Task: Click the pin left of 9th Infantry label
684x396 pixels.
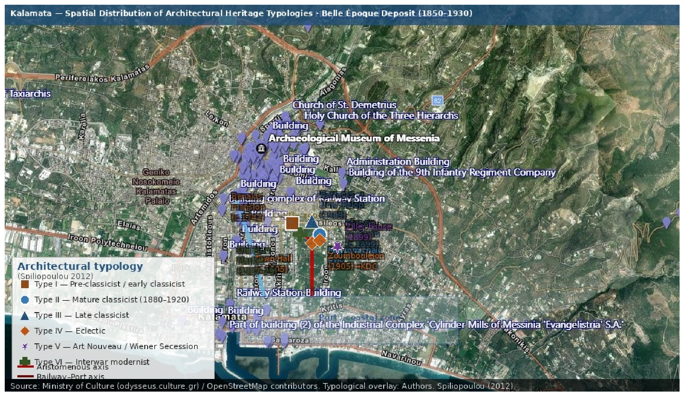Action: pyautogui.click(x=342, y=173)
